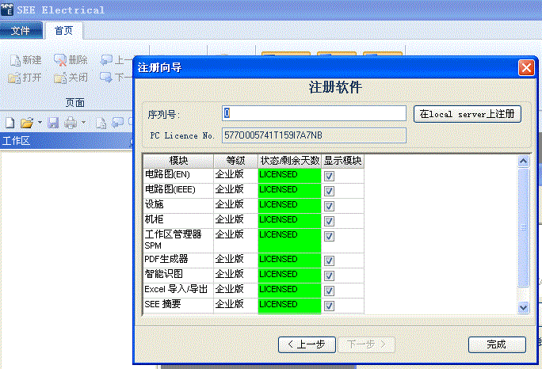Uncheck 显示模块 for 电路图(IEEE)
Screen dimensions: 542x369
point(329,191)
